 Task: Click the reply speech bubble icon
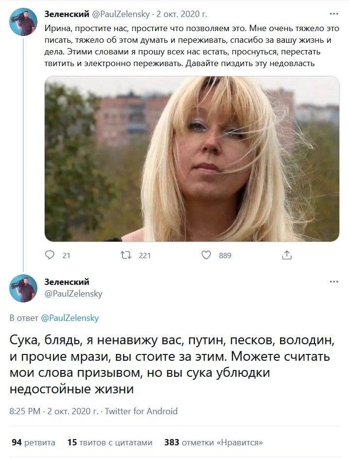pos(50,255)
